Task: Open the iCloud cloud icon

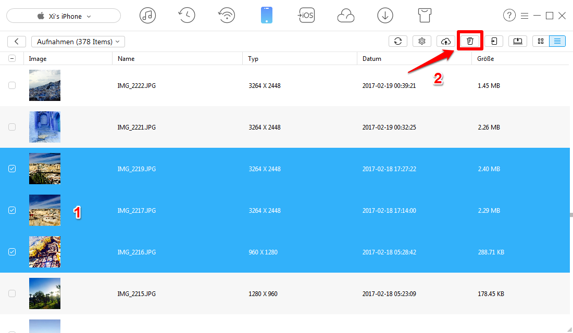Action: pos(346,16)
